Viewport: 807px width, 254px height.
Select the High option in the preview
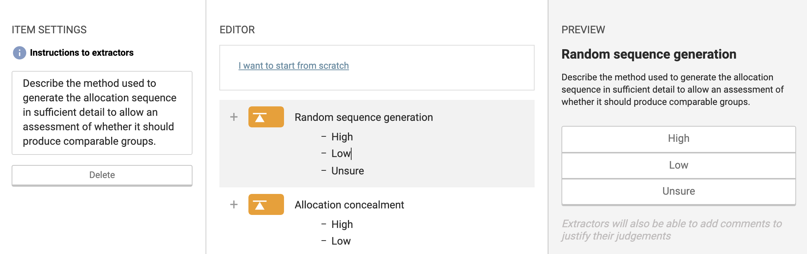pos(678,139)
